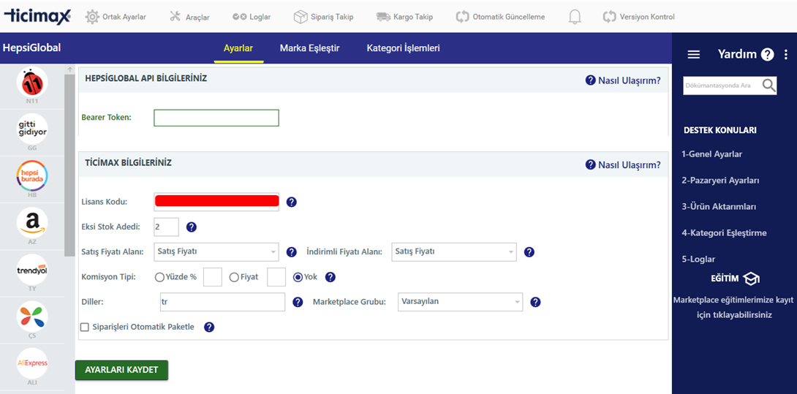The width and height of the screenshot is (797, 394).
Task: Click the Yardım question mark icon
Action: (x=767, y=54)
